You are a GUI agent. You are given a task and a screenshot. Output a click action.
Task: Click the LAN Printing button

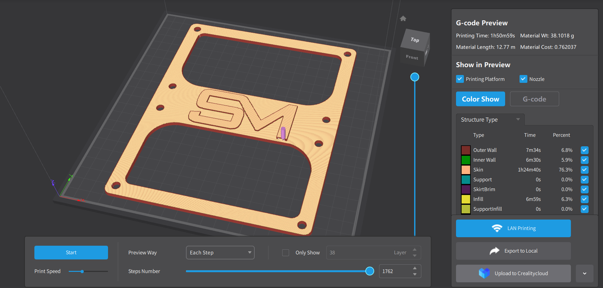(513, 228)
